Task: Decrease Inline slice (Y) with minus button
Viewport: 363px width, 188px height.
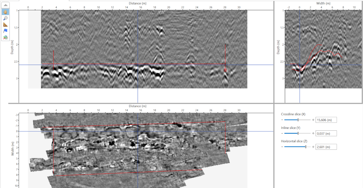Action: (282, 133)
